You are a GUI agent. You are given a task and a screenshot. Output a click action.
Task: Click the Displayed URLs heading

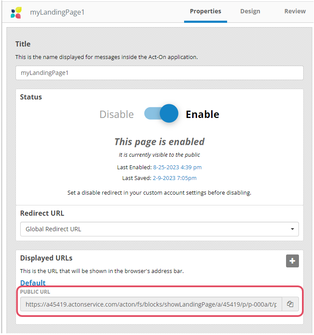(46, 258)
